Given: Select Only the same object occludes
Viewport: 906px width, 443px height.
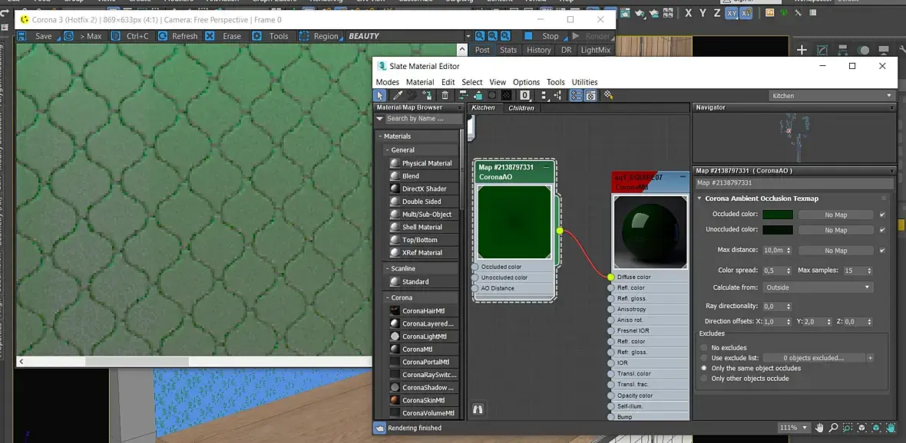Looking at the screenshot, I should pyautogui.click(x=704, y=368).
